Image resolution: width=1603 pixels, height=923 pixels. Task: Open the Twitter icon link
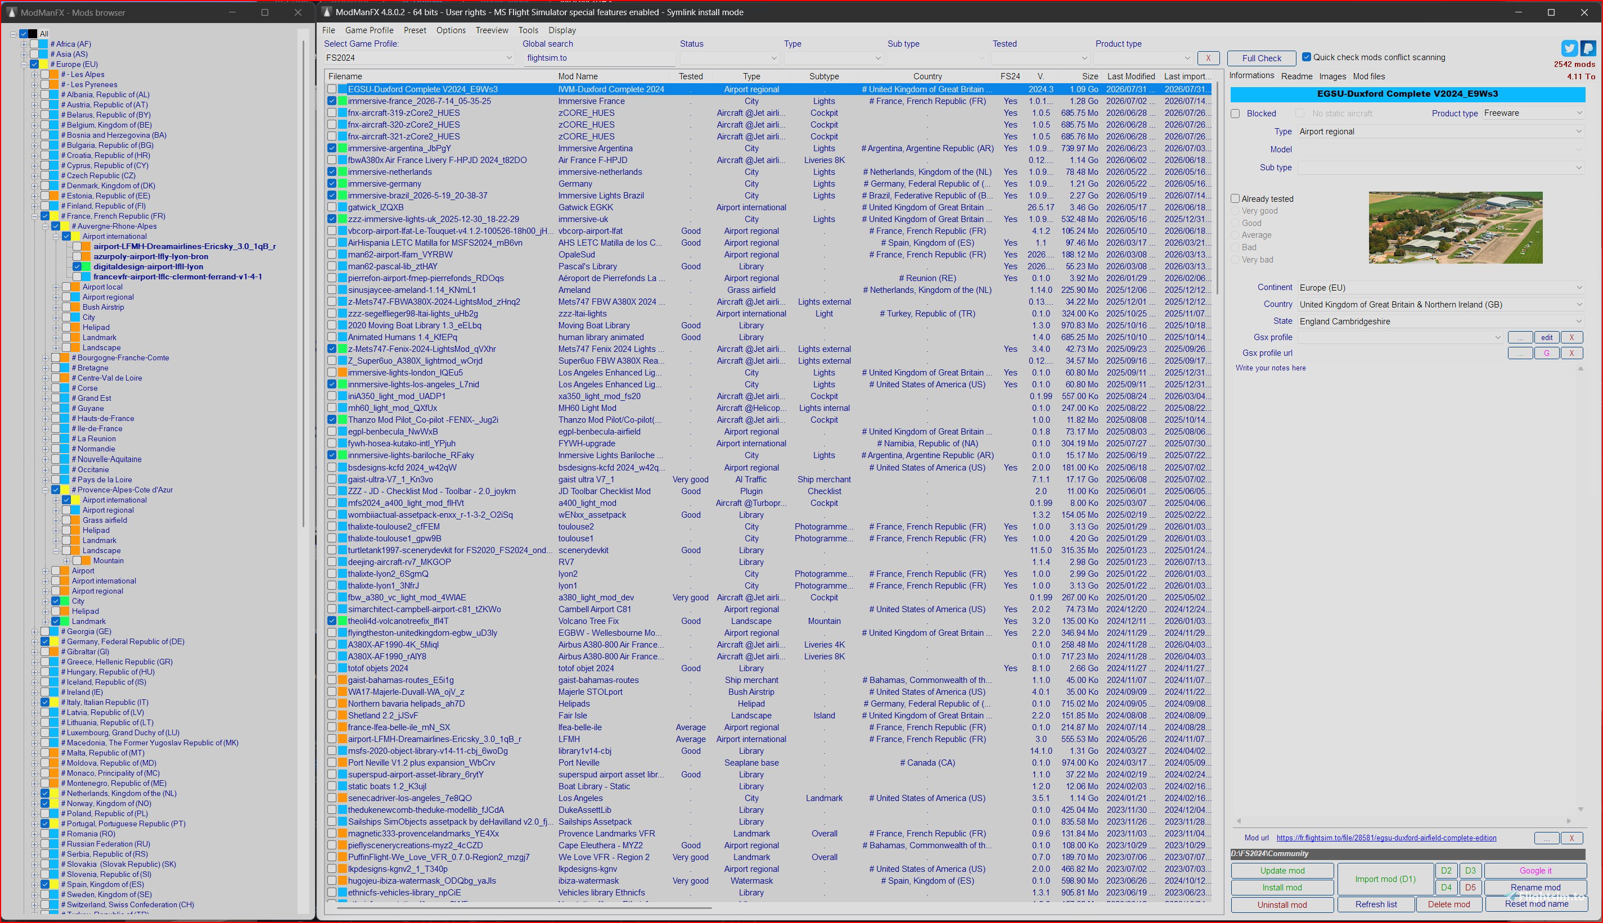(x=1569, y=48)
